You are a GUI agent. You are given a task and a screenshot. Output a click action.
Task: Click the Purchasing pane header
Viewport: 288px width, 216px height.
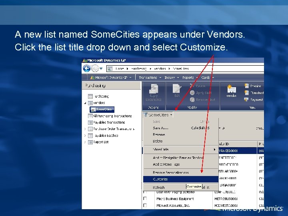coord(111,86)
